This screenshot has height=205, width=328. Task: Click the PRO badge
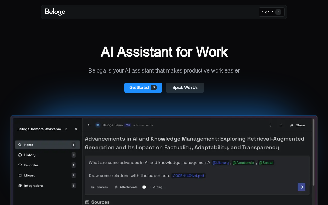pos(128,125)
